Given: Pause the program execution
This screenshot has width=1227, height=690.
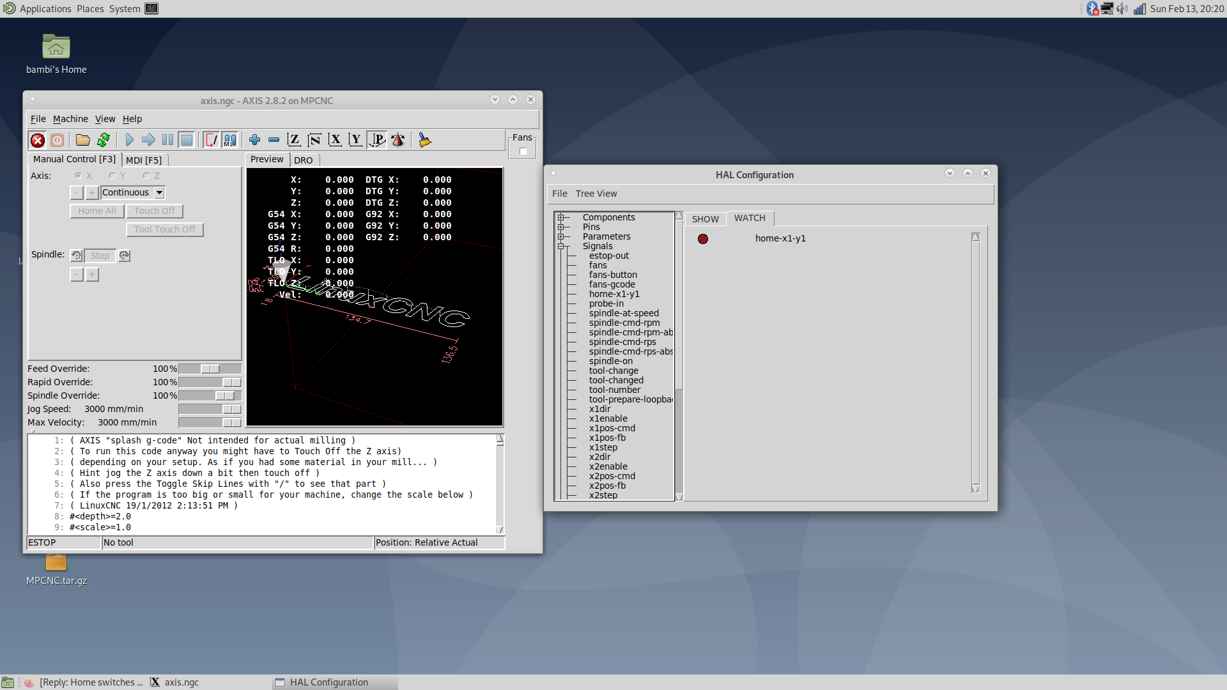Looking at the screenshot, I should point(167,140).
